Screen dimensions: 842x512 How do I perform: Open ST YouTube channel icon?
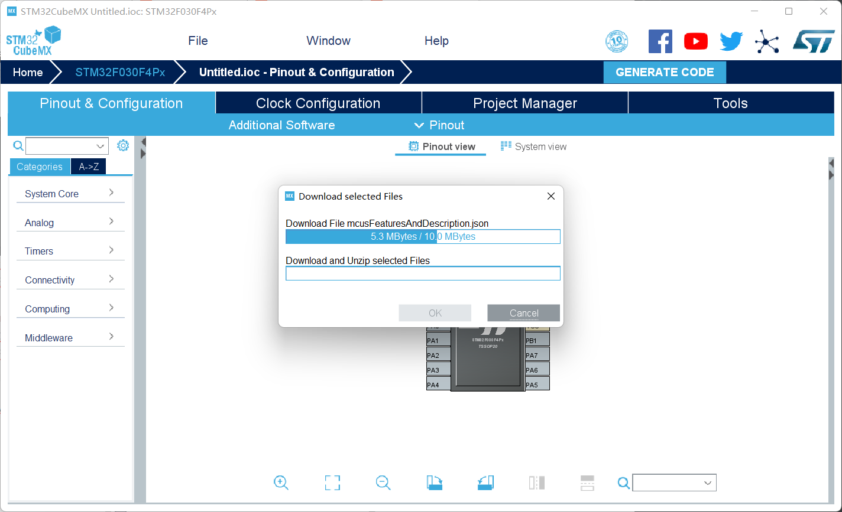pos(696,41)
